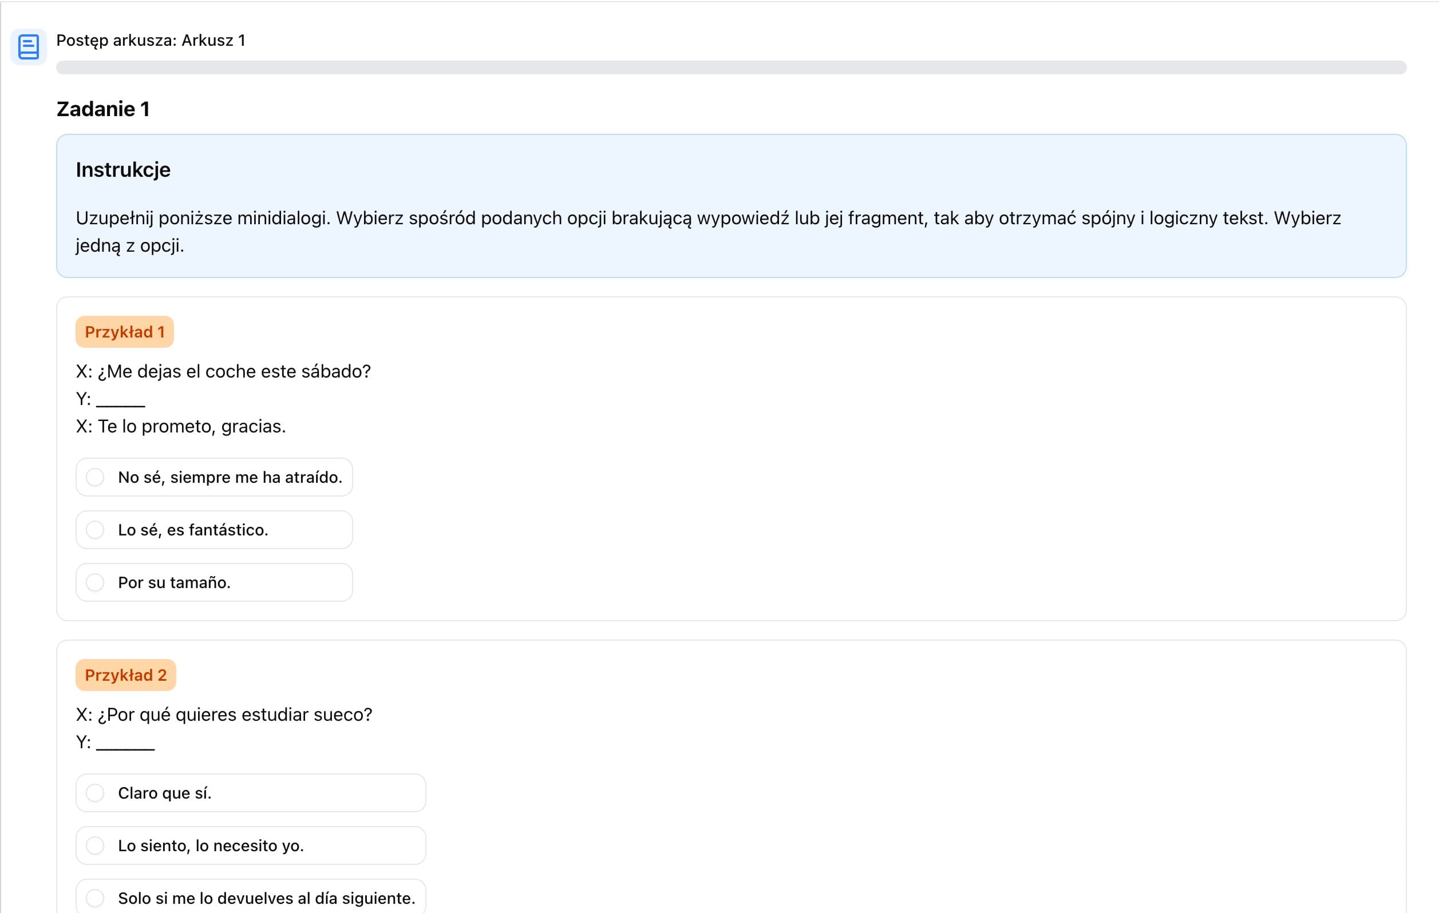Image resolution: width=1439 pixels, height=913 pixels.
Task: Pick 'Claro que sí.' answer radio
Action: coord(95,793)
